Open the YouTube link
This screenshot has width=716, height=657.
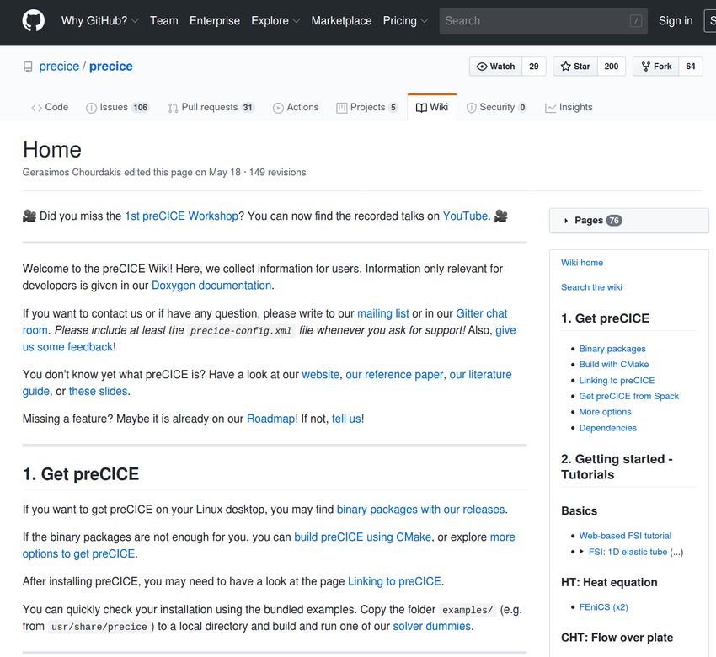tap(465, 216)
